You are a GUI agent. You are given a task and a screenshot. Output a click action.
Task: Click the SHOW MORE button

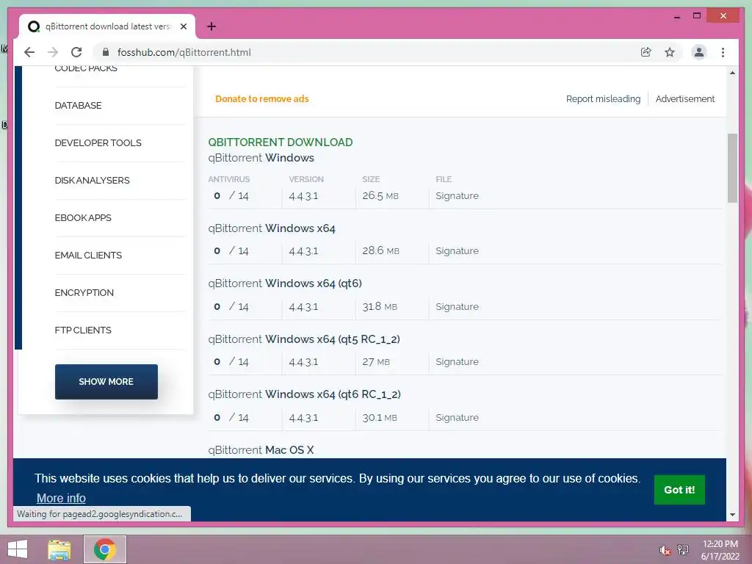coord(106,382)
